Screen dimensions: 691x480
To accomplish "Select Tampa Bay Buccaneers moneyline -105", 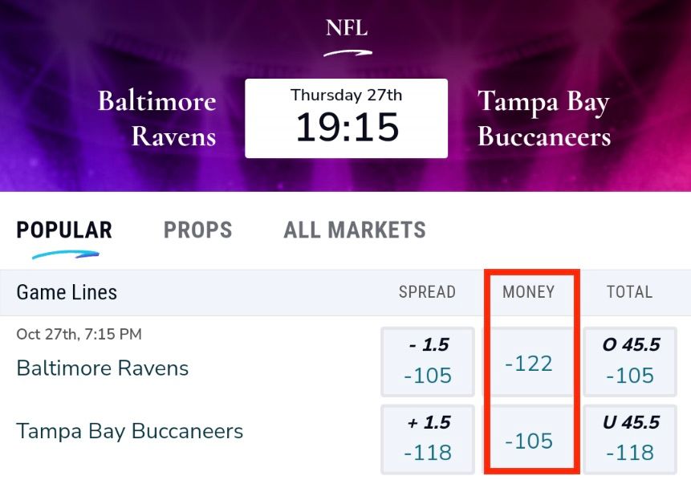I will [x=528, y=440].
